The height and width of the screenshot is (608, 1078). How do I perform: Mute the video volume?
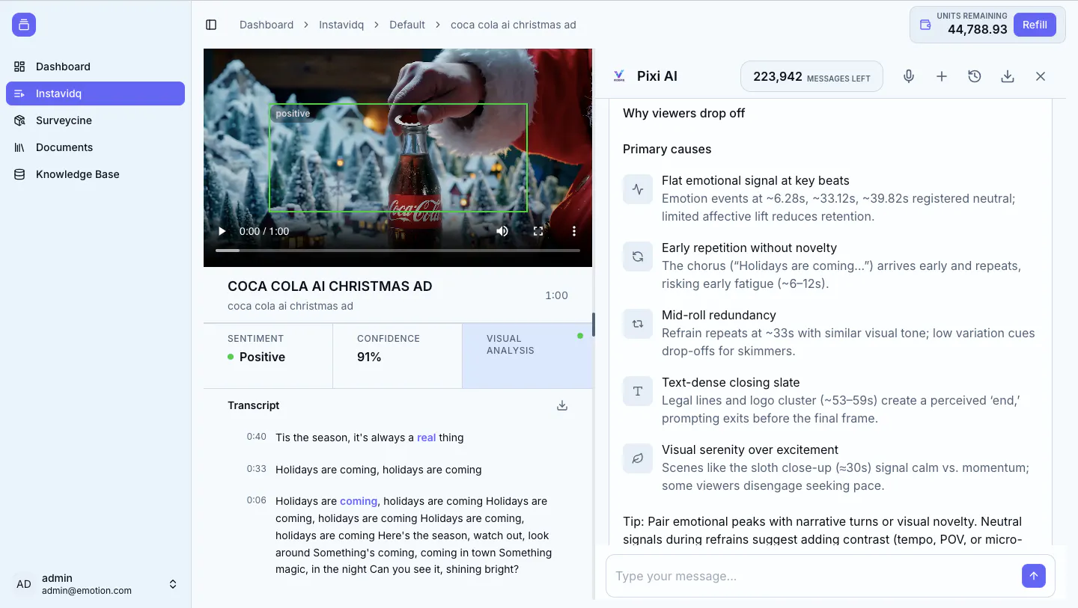[x=502, y=231]
